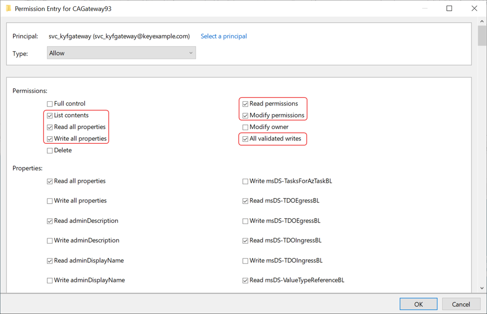Image resolution: width=487 pixels, height=314 pixels.
Task: Check Write msDS-TDOIngressBL property
Action: (x=245, y=261)
